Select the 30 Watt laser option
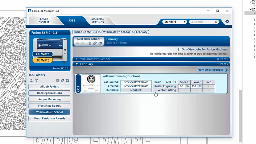The width and height of the screenshot is (256, 144). pyautogui.click(x=43, y=60)
